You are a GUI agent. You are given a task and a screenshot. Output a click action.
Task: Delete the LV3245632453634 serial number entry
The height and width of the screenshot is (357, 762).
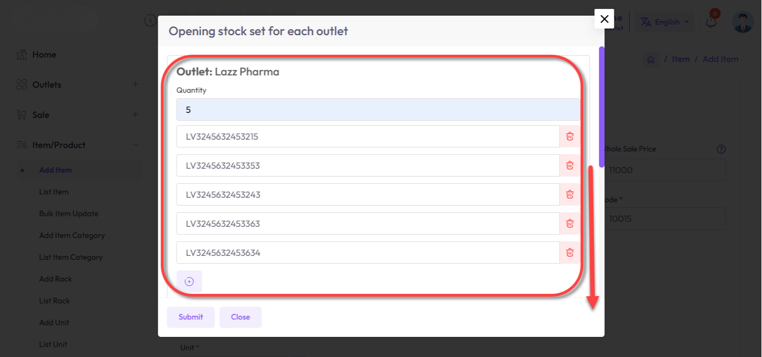pos(569,252)
